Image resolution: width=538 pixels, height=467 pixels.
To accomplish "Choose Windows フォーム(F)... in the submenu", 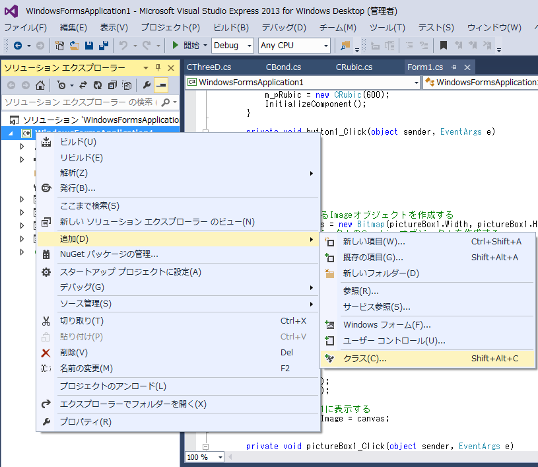I will pos(428,325).
